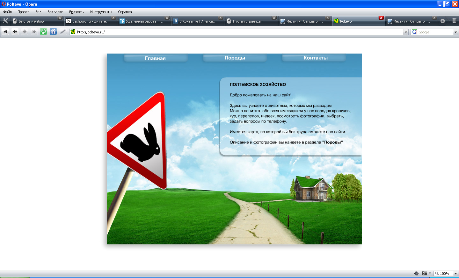The height and width of the screenshot is (278, 459).
Task: Expand the camera icon dropdown arrow
Action: (x=430, y=273)
